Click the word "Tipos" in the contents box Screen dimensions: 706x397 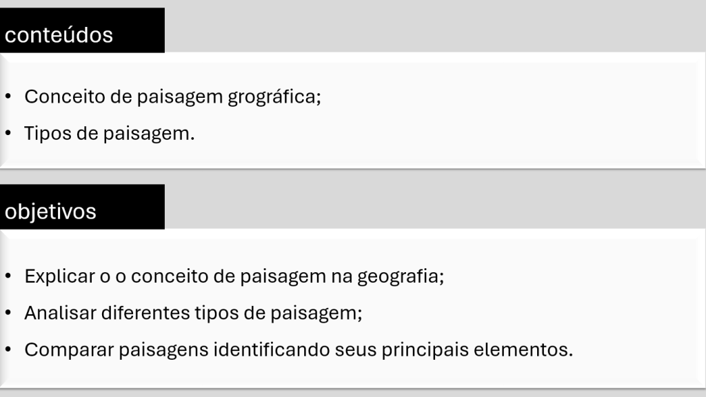[47, 133]
